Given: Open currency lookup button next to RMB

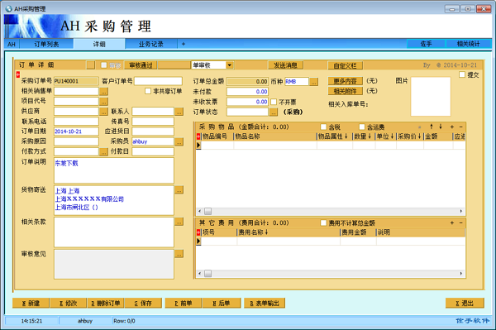Looking at the screenshot, I should click(313, 82).
